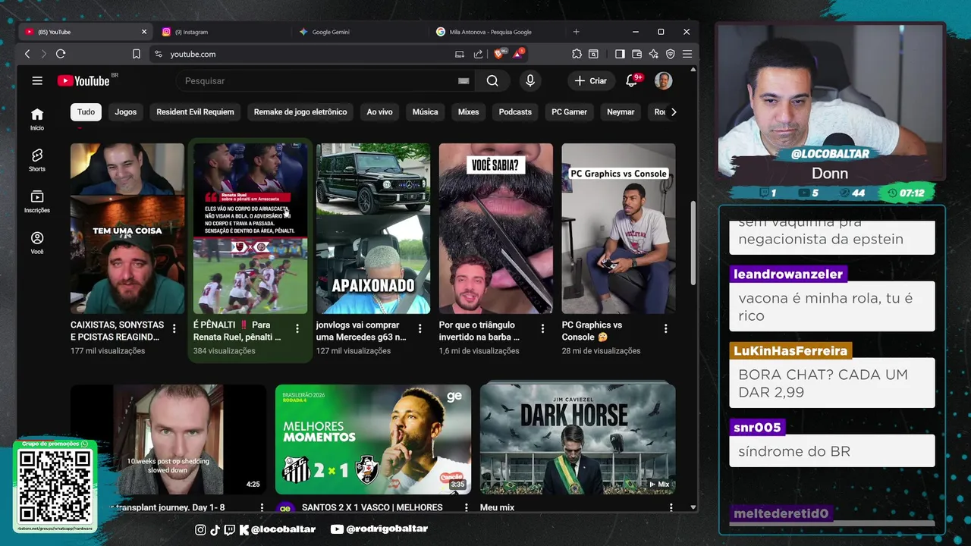Viewport: 971px width, 546px height.
Task: Select the Tudo filter chip
Action: pyautogui.click(x=86, y=111)
